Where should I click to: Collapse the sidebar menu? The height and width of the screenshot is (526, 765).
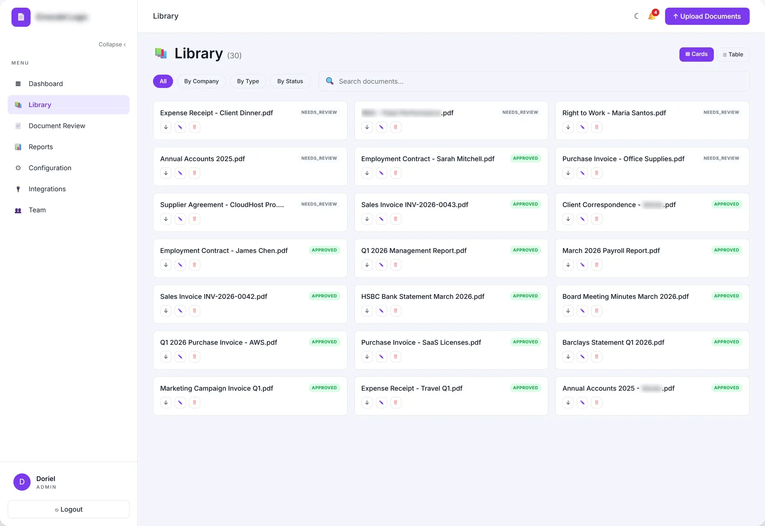coord(112,44)
